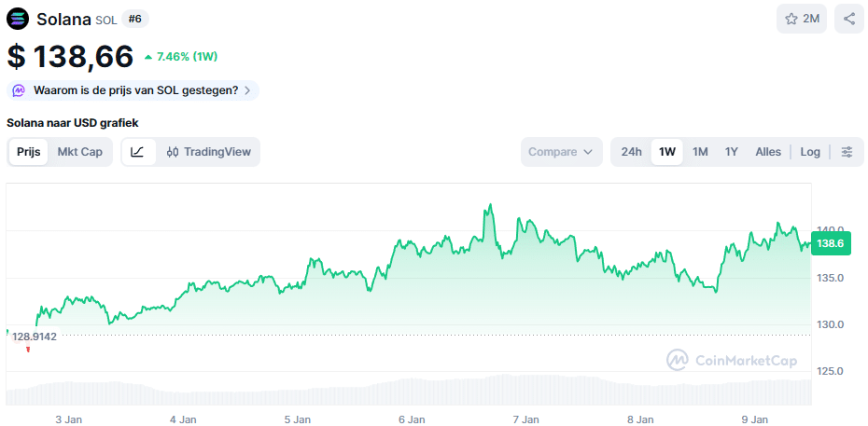Open chart settings sliders icon
868x426 pixels.
[x=847, y=152]
